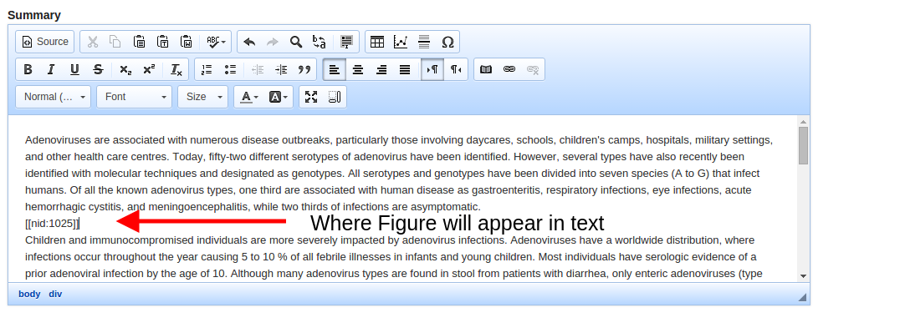Set text direction right to left
Image resolution: width=900 pixels, height=328 pixels.
456,70
